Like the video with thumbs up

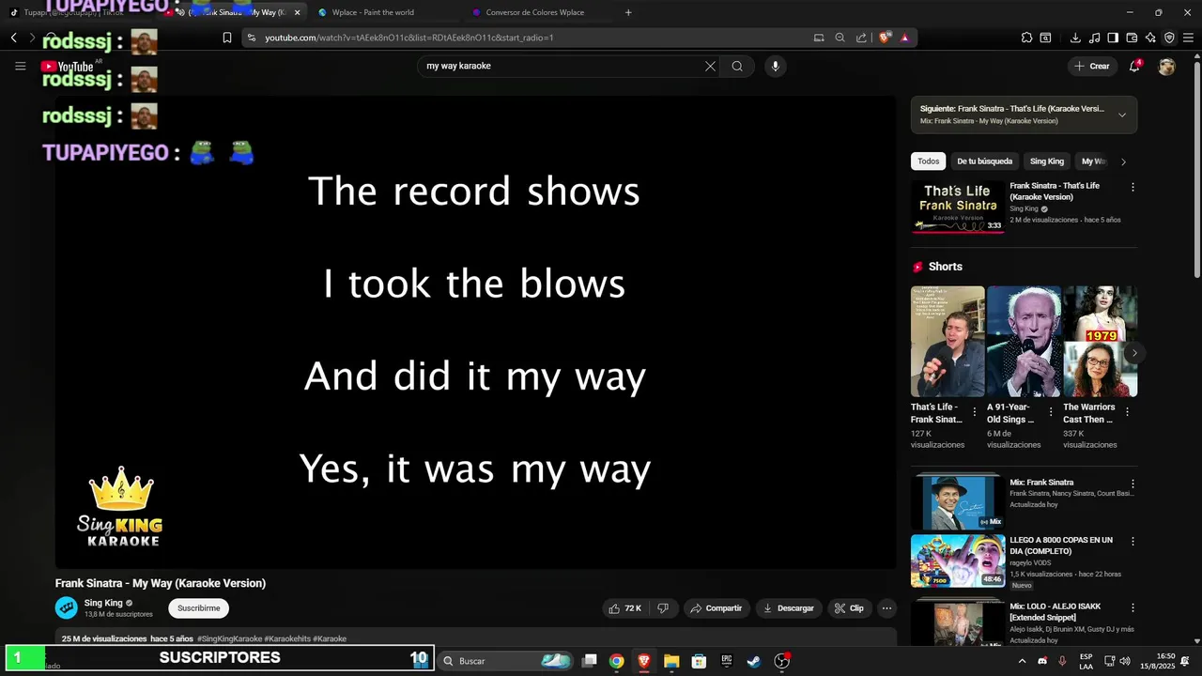pyautogui.click(x=624, y=608)
